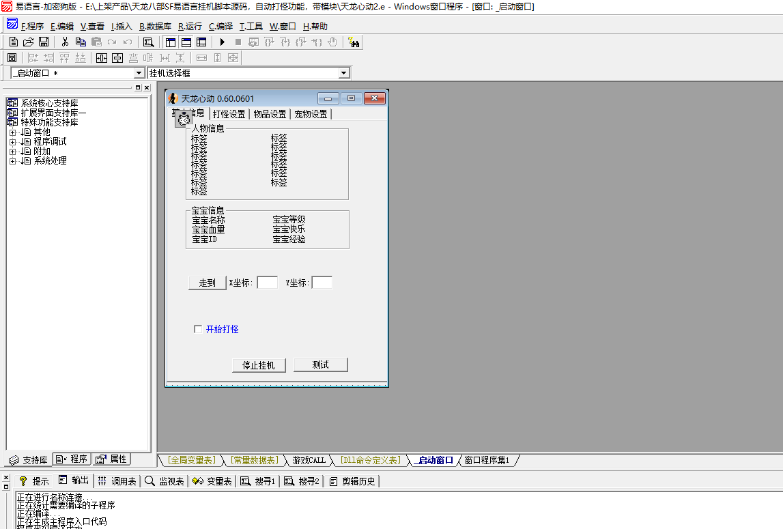Open the 挂机选择框 component dropdown
The image size is (783, 529).
click(x=343, y=73)
